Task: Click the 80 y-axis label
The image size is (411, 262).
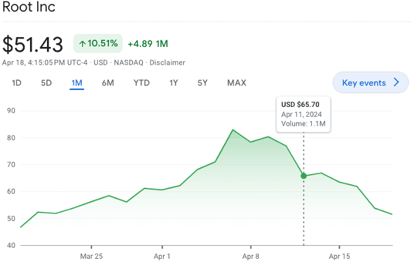Action: click(11, 138)
